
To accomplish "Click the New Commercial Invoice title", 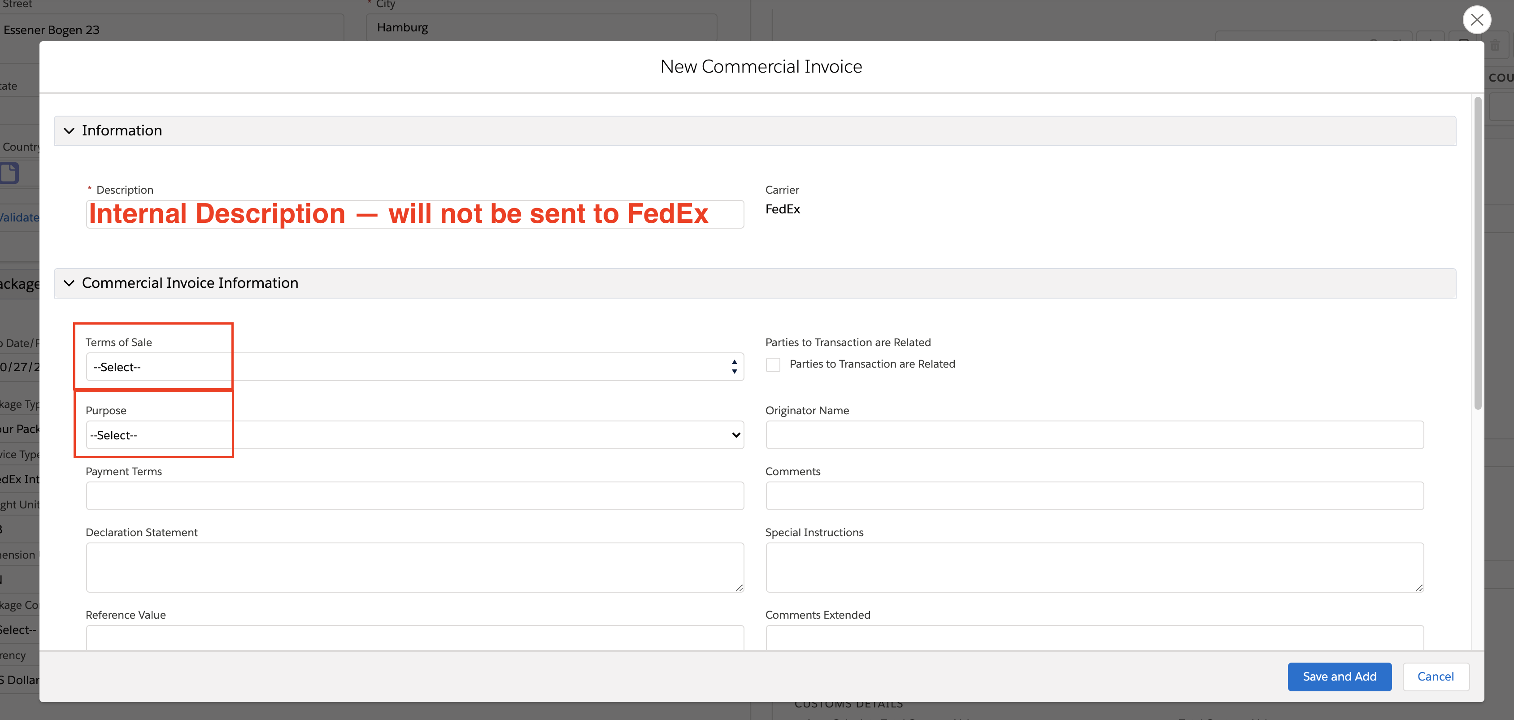I will 761,66.
